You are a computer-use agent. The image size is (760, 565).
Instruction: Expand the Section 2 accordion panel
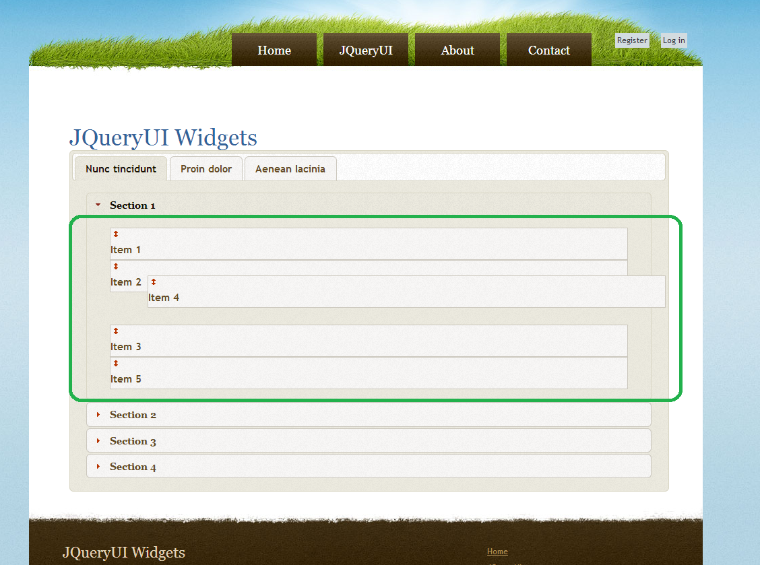(133, 415)
